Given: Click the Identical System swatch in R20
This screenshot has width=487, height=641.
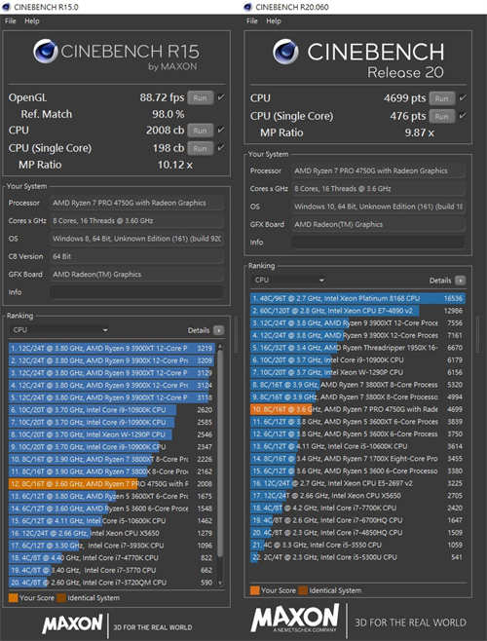Looking at the screenshot, I should (303, 590).
